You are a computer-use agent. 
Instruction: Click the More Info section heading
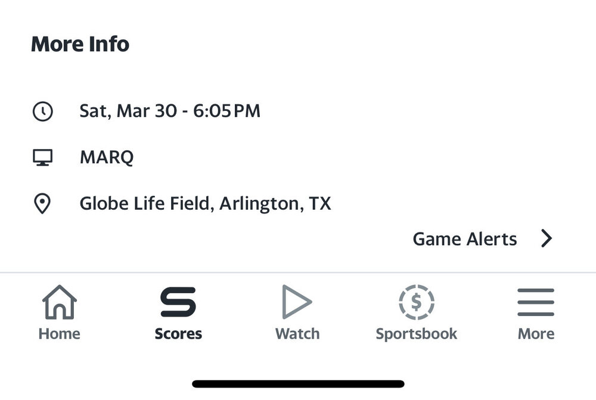[80, 44]
